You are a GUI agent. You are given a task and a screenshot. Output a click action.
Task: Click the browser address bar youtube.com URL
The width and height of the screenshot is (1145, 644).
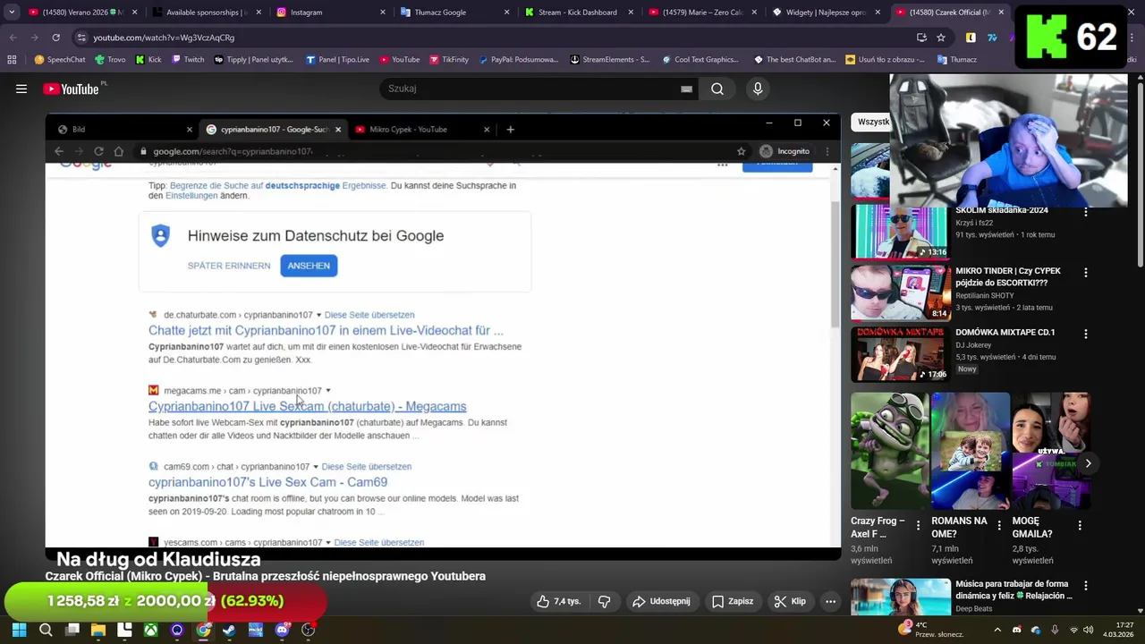tap(164, 38)
